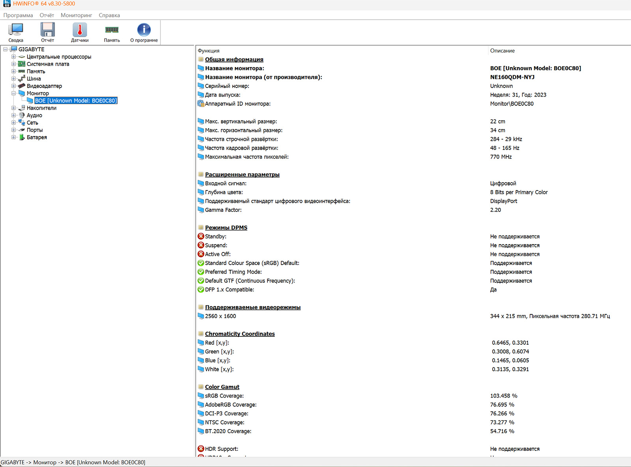Collapse the Монитор tree node
This screenshot has height=467, width=631.
pyautogui.click(x=13, y=93)
